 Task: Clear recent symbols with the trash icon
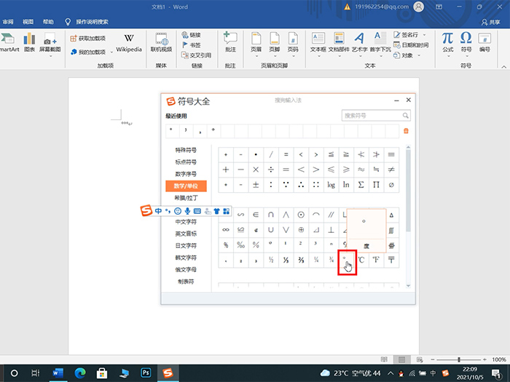[x=406, y=131]
